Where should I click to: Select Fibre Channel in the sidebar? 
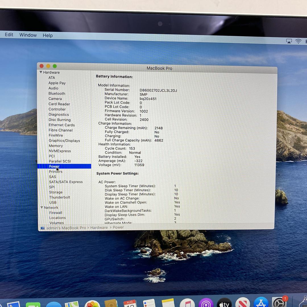click(61, 130)
